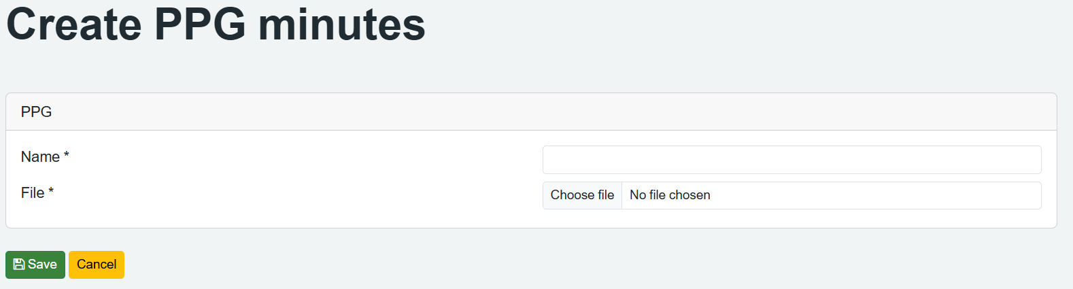Click the word 'minutes' in the heading
Screen dimensions: 1073x289
pyautogui.click(x=341, y=24)
